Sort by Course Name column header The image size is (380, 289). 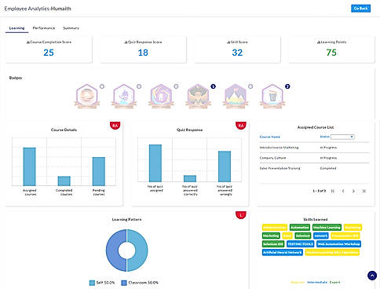(270, 137)
